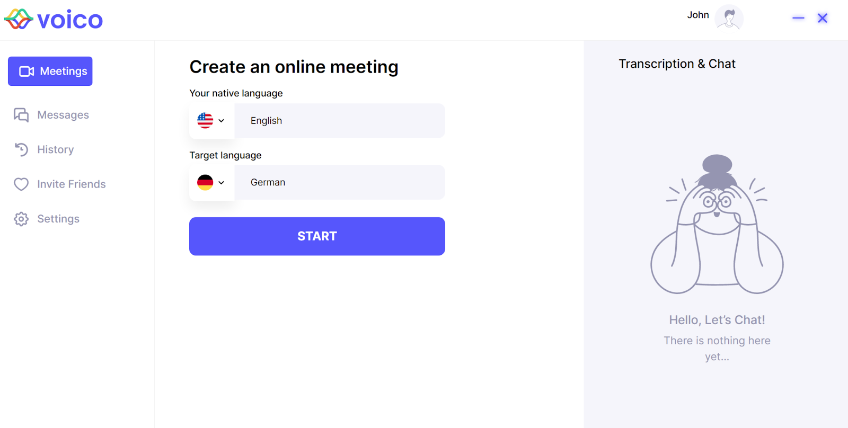Click the voico logo

(x=54, y=20)
